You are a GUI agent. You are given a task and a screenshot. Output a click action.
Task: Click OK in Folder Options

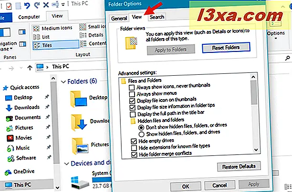tap(186, 186)
